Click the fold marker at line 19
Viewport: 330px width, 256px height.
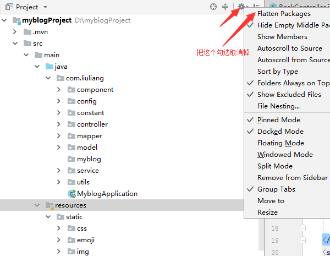tap(302, 240)
